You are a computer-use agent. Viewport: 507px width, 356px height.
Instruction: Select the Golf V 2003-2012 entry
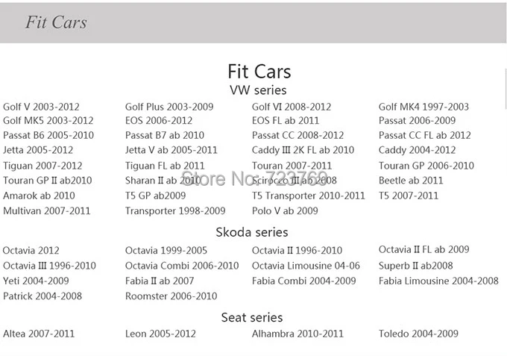tap(42, 107)
